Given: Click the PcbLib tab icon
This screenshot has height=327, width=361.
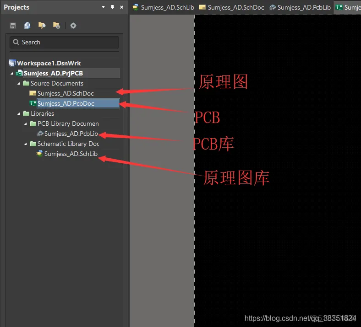Looking at the screenshot, I should [x=273, y=7].
